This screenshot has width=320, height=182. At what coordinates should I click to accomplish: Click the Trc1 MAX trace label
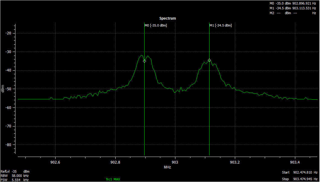coord(113,179)
